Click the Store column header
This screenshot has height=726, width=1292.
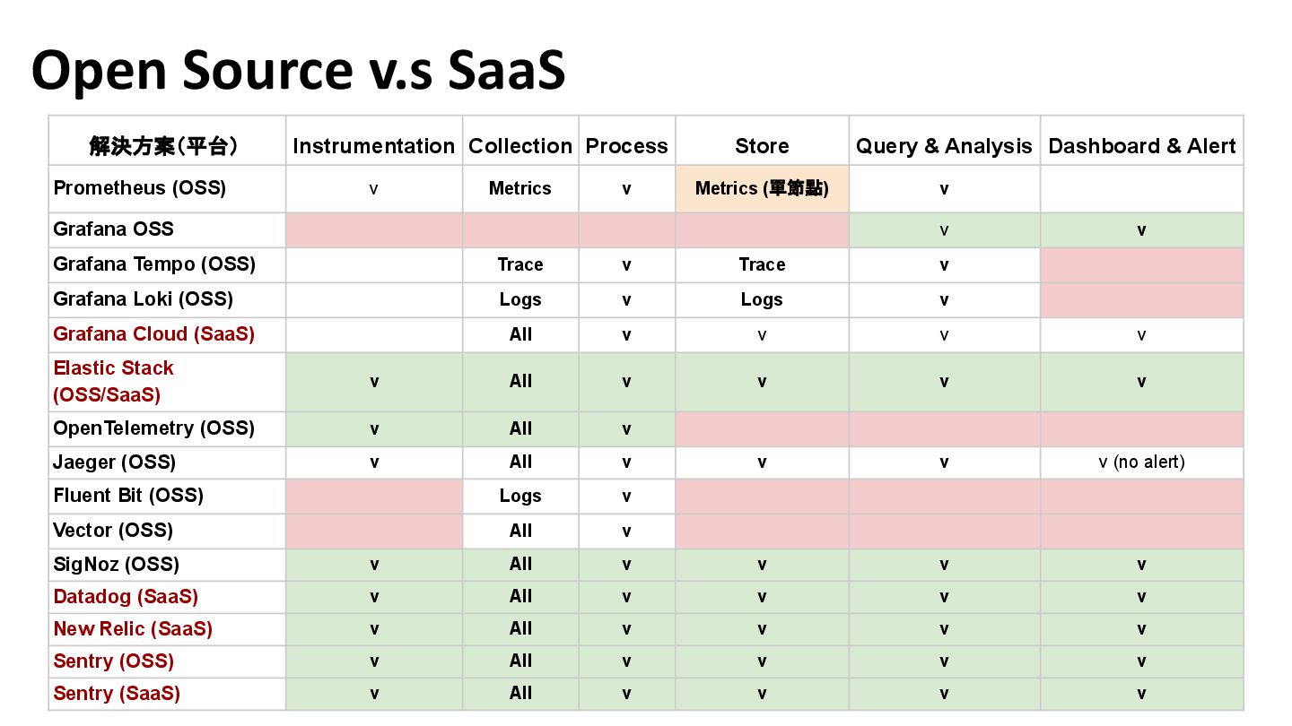pos(762,146)
